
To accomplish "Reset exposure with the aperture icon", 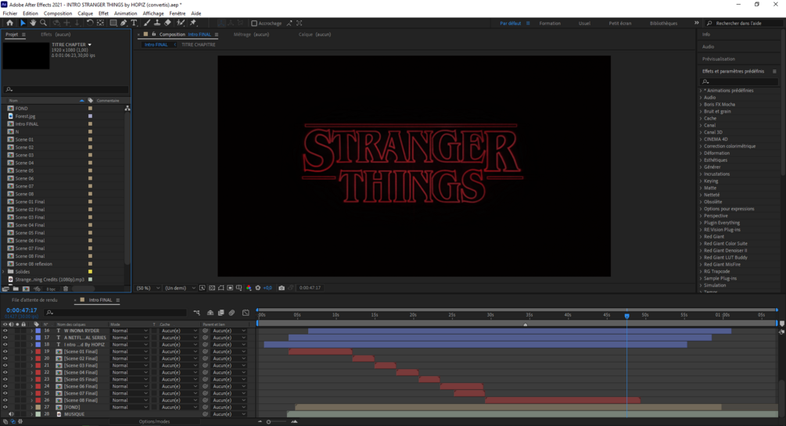I will coord(258,288).
